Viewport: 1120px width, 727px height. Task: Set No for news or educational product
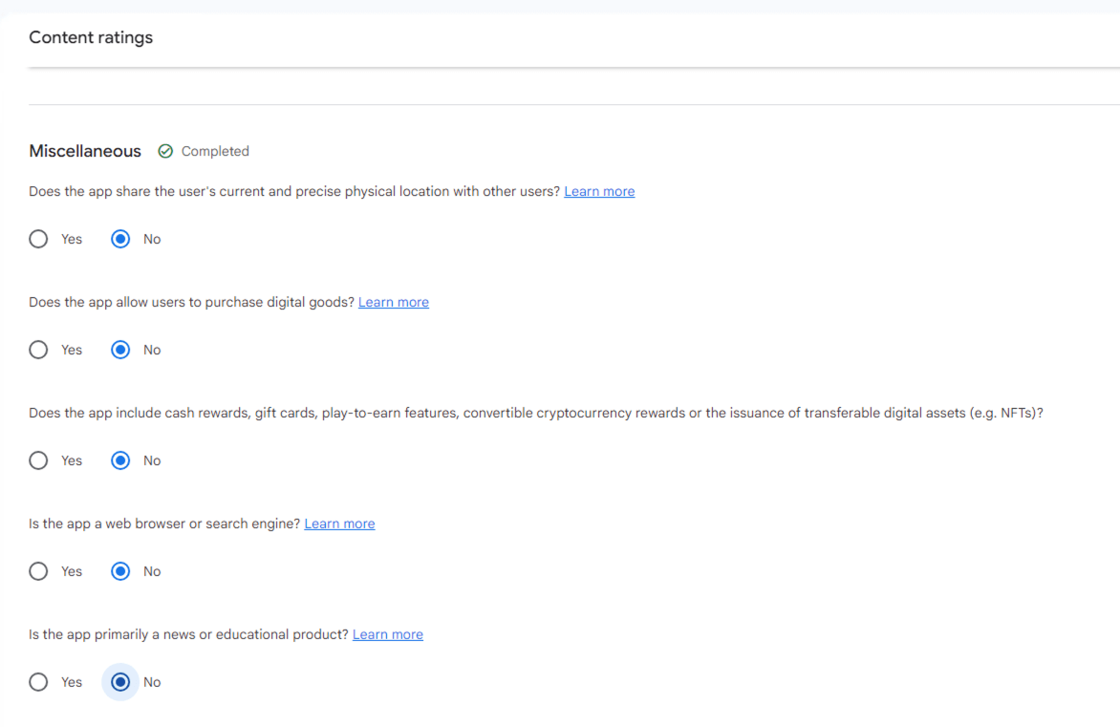[x=120, y=682]
